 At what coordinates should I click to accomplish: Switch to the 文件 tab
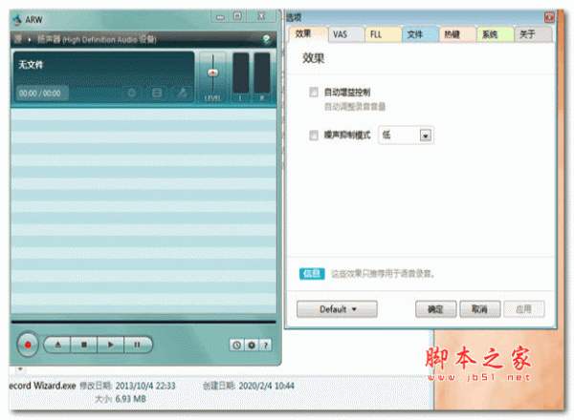[420, 34]
